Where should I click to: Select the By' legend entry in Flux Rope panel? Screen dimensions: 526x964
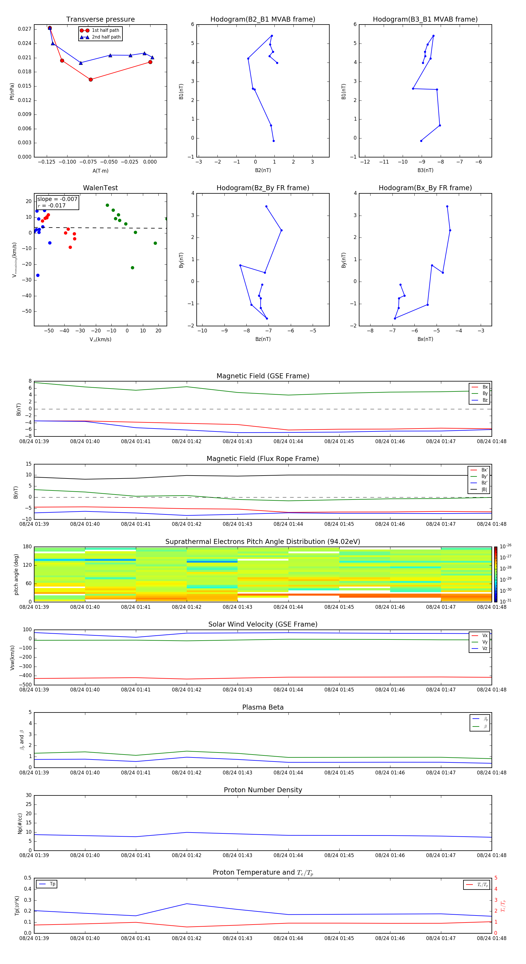(x=479, y=476)
